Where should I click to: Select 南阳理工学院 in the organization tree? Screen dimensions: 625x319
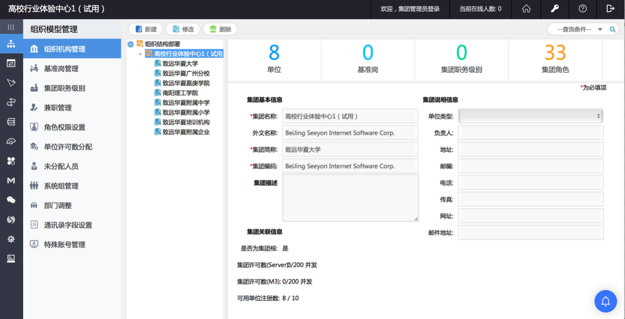pos(180,93)
